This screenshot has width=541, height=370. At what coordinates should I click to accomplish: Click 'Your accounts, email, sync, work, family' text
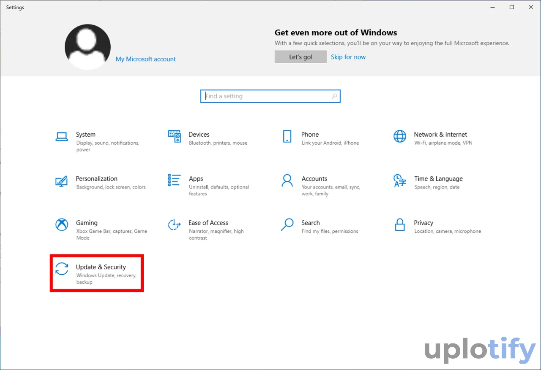click(x=331, y=190)
